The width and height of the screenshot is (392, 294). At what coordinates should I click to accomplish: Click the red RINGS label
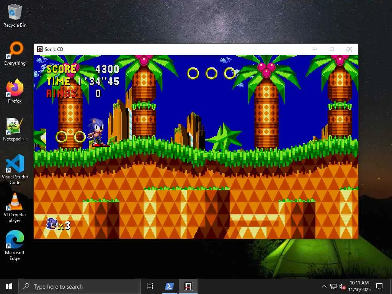[x=62, y=93]
